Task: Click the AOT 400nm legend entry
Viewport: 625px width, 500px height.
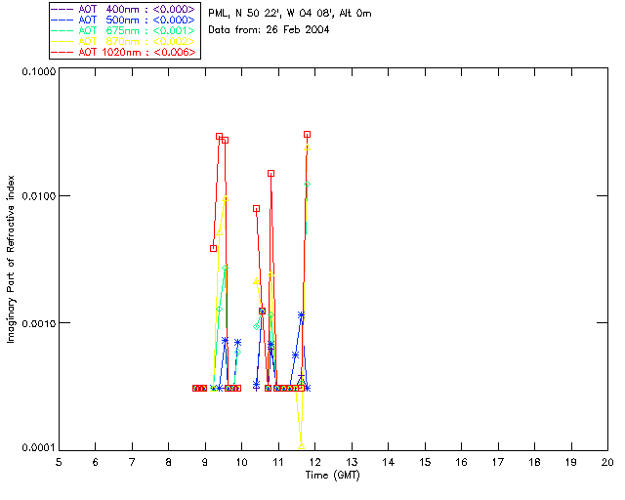Action: click(x=124, y=9)
